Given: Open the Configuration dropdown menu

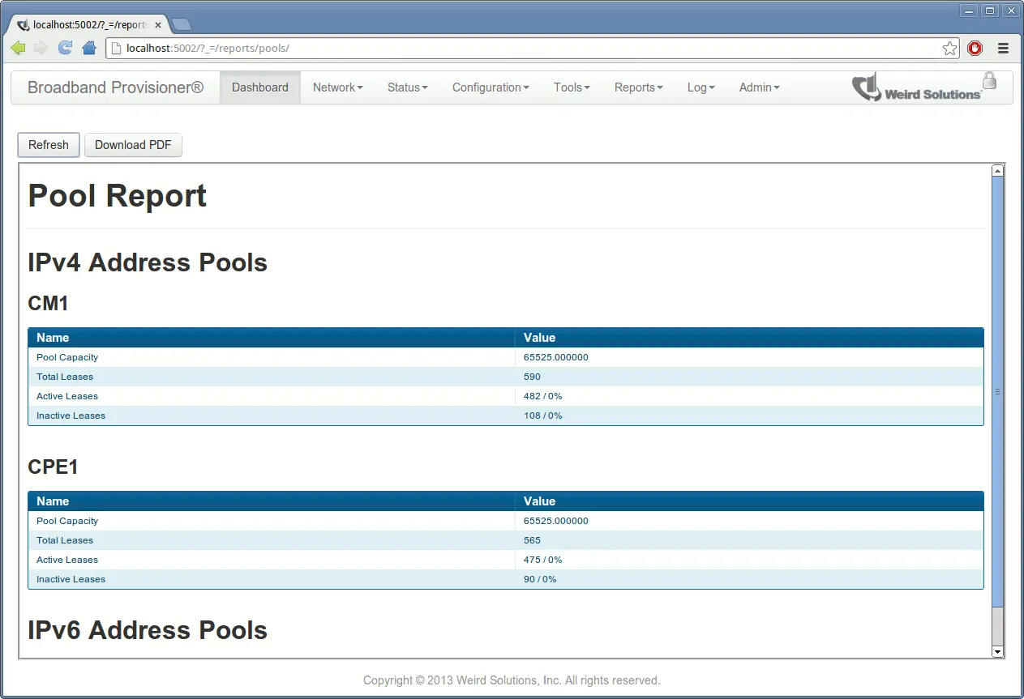Looking at the screenshot, I should pos(490,87).
